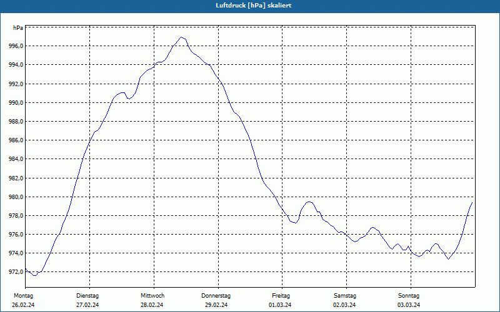Click the 988,0 axis value

tap(16, 122)
